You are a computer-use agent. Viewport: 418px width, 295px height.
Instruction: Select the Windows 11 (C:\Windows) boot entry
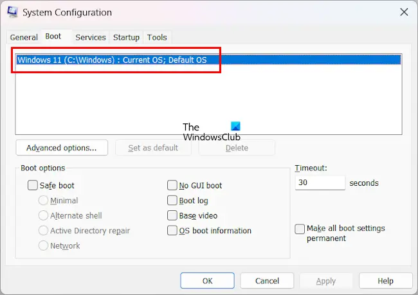(208, 60)
